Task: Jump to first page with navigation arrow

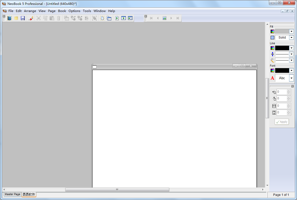Action: pyautogui.click(x=151, y=18)
